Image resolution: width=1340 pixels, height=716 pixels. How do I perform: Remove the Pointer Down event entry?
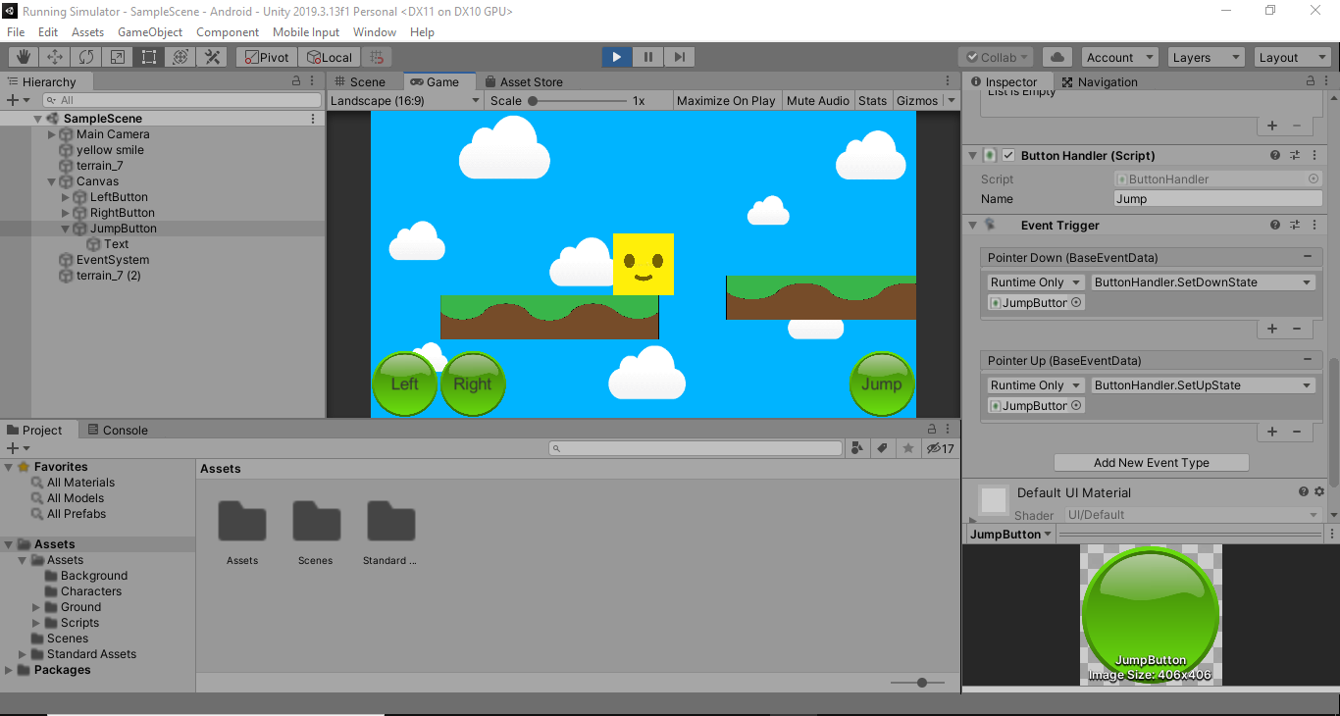1308,257
